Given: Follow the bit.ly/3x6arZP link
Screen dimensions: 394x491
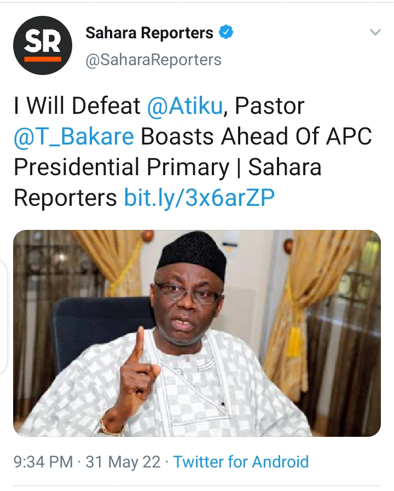Looking at the screenshot, I should pos(199,198).
